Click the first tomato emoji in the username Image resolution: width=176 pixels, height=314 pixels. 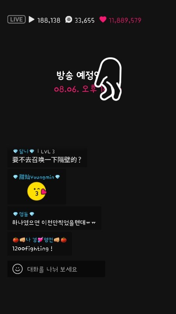tap(16, 240)
